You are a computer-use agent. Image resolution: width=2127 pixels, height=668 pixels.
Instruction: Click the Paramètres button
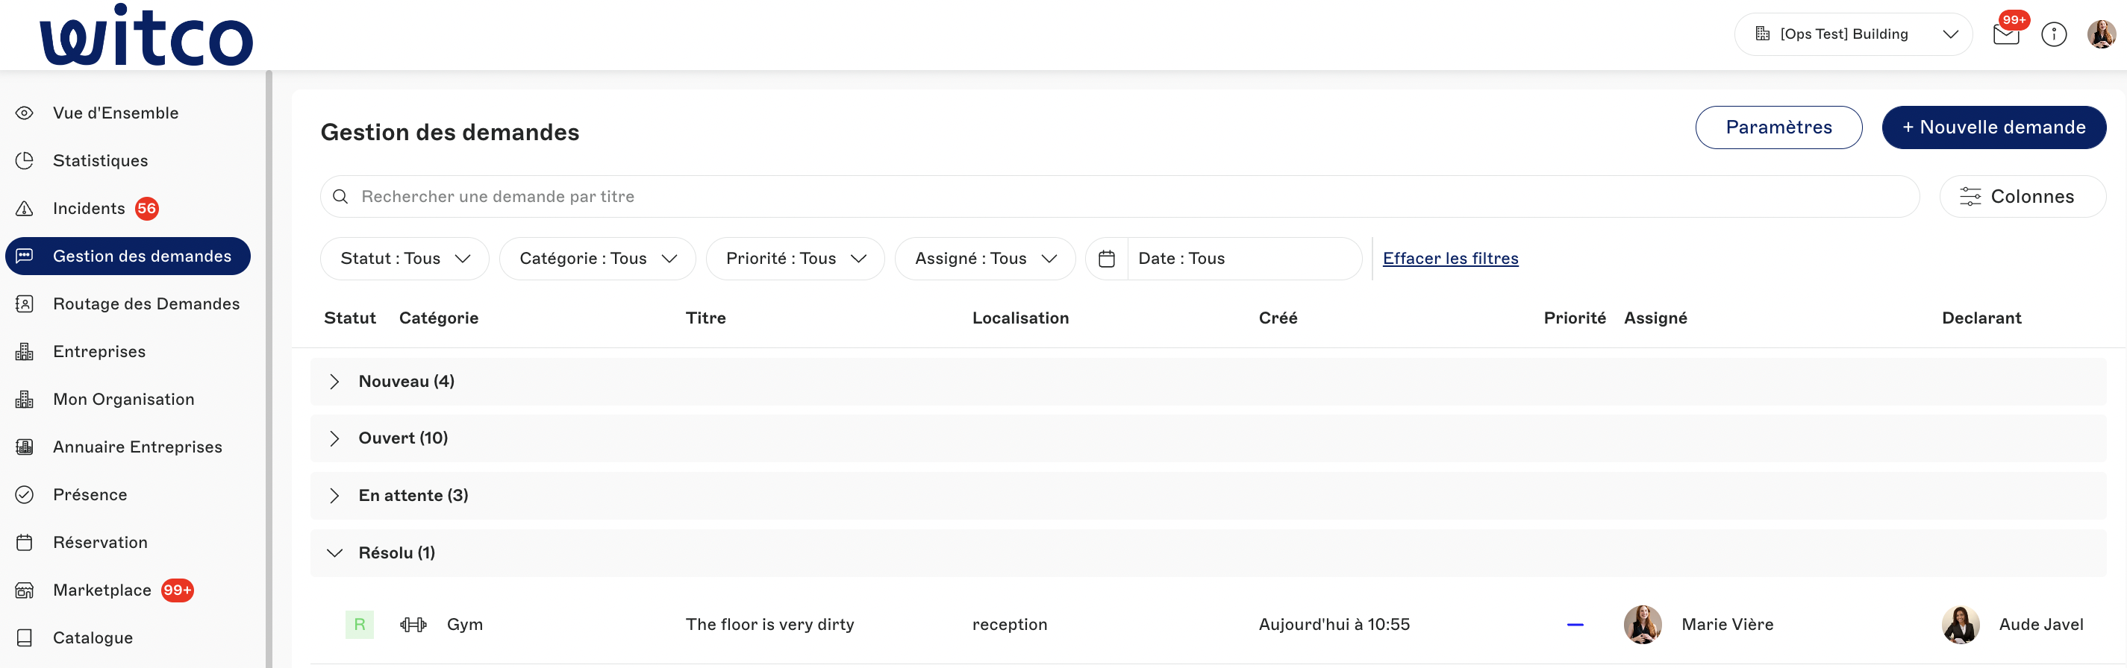coord(1778,127)
